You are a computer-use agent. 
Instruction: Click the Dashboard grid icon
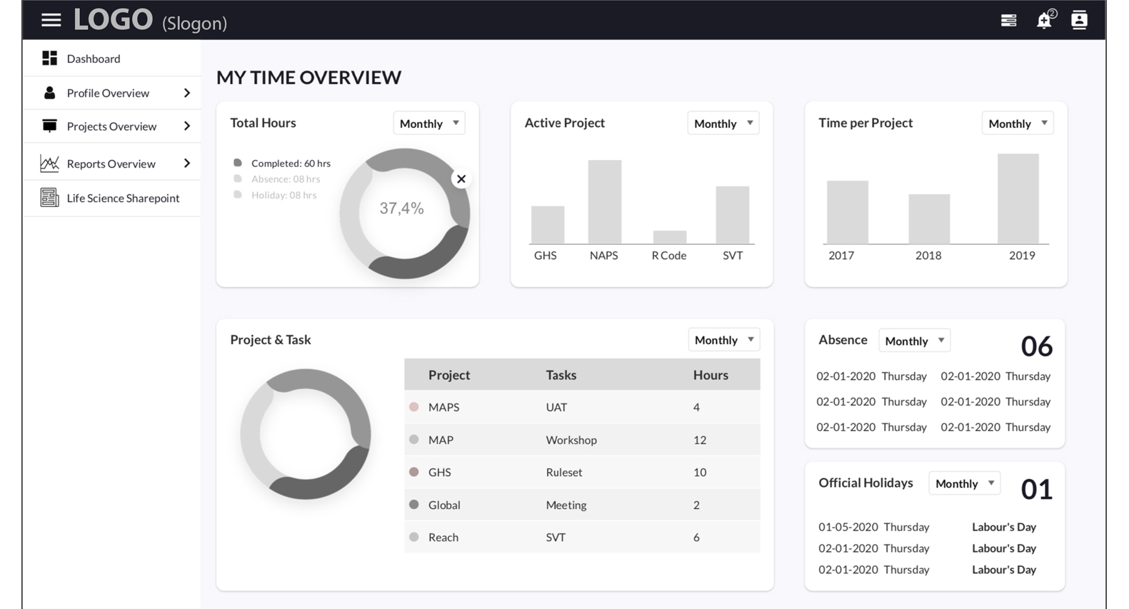click(x=49, y=58)
